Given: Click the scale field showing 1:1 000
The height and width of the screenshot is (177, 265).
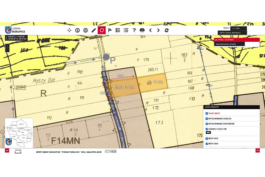Looking at the screenshot, I should tap(238, 28).
